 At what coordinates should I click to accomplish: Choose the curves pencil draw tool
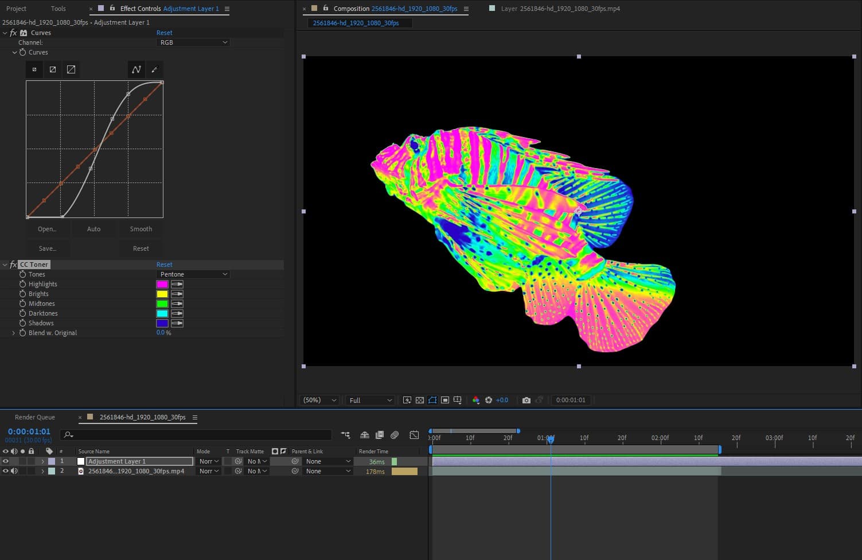coord(154,69)
